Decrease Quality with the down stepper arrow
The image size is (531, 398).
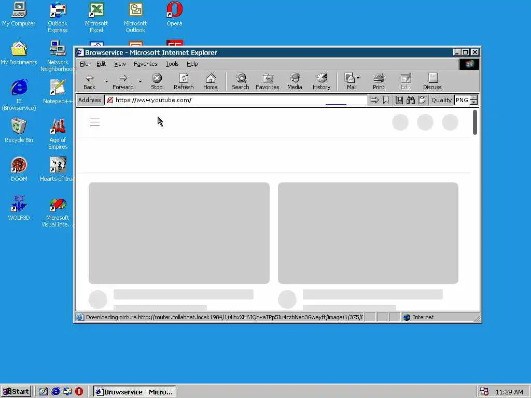[474, 102]
